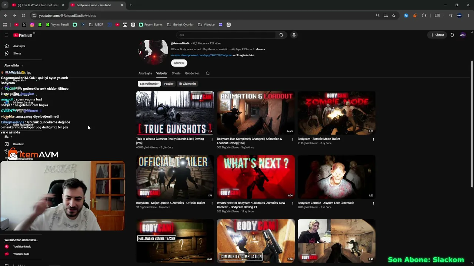Go back in browser history

6,16
